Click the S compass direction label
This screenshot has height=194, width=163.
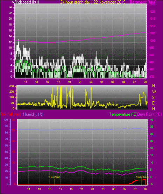pyautogui.click(x=153, y=98)
